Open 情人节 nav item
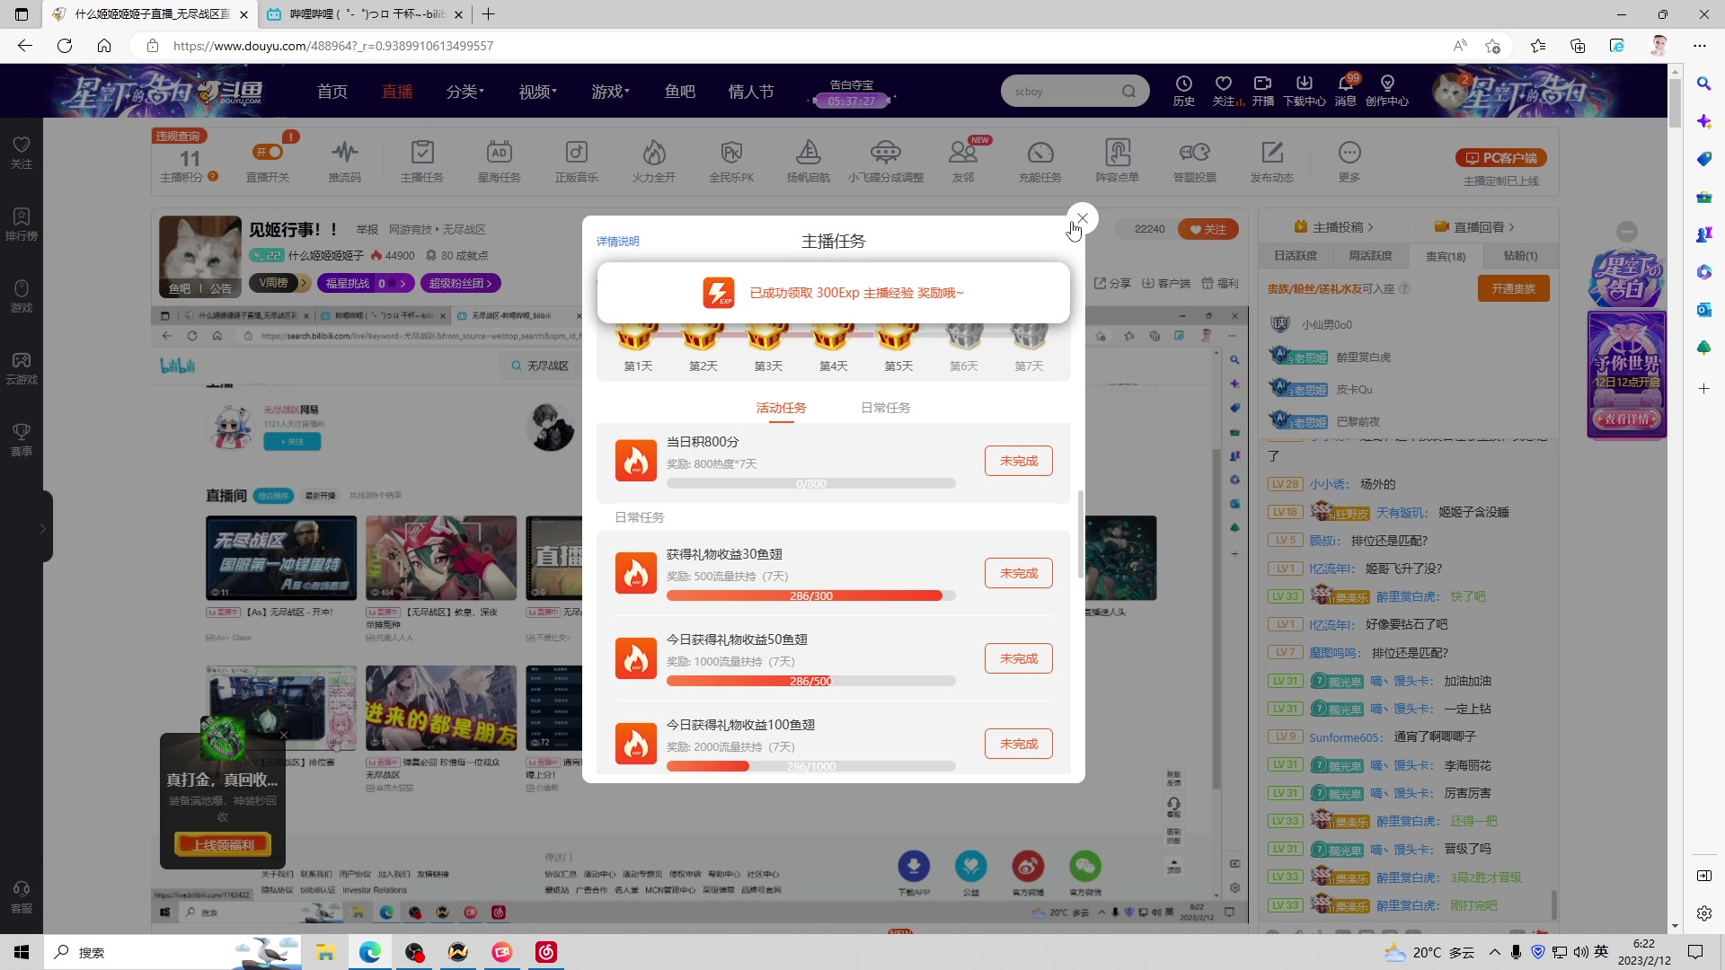The width and height of the screenshot is (1725, 970). tap(751, 92)
